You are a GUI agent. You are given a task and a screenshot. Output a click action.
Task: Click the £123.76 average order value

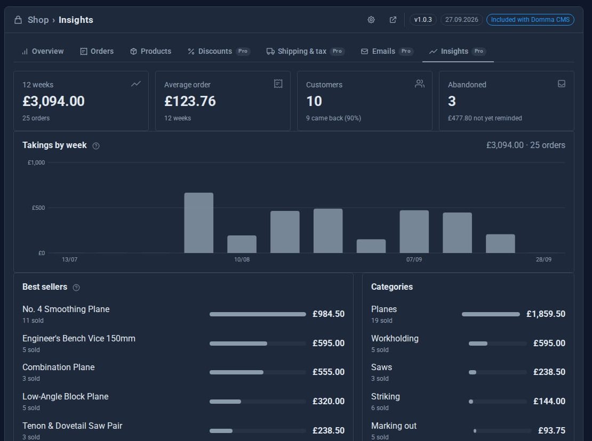click(190, 101)
